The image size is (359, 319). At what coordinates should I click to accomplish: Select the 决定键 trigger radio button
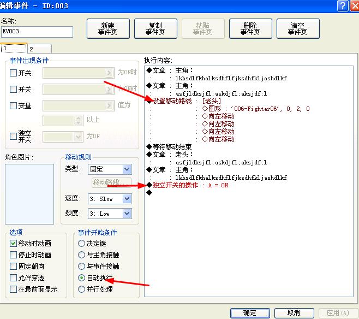(x=81, y=244)
